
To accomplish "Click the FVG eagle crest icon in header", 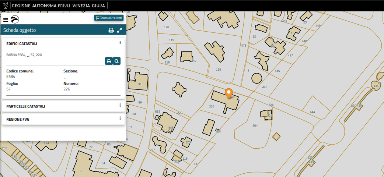I will [x=6, y=6].
